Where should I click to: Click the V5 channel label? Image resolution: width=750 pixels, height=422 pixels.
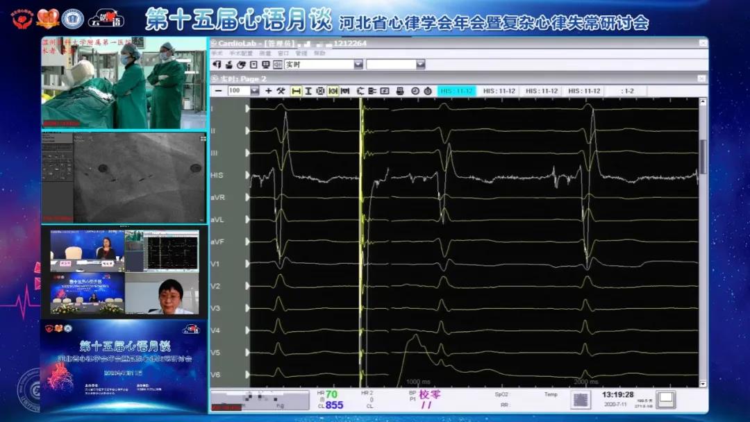[215, 353]
